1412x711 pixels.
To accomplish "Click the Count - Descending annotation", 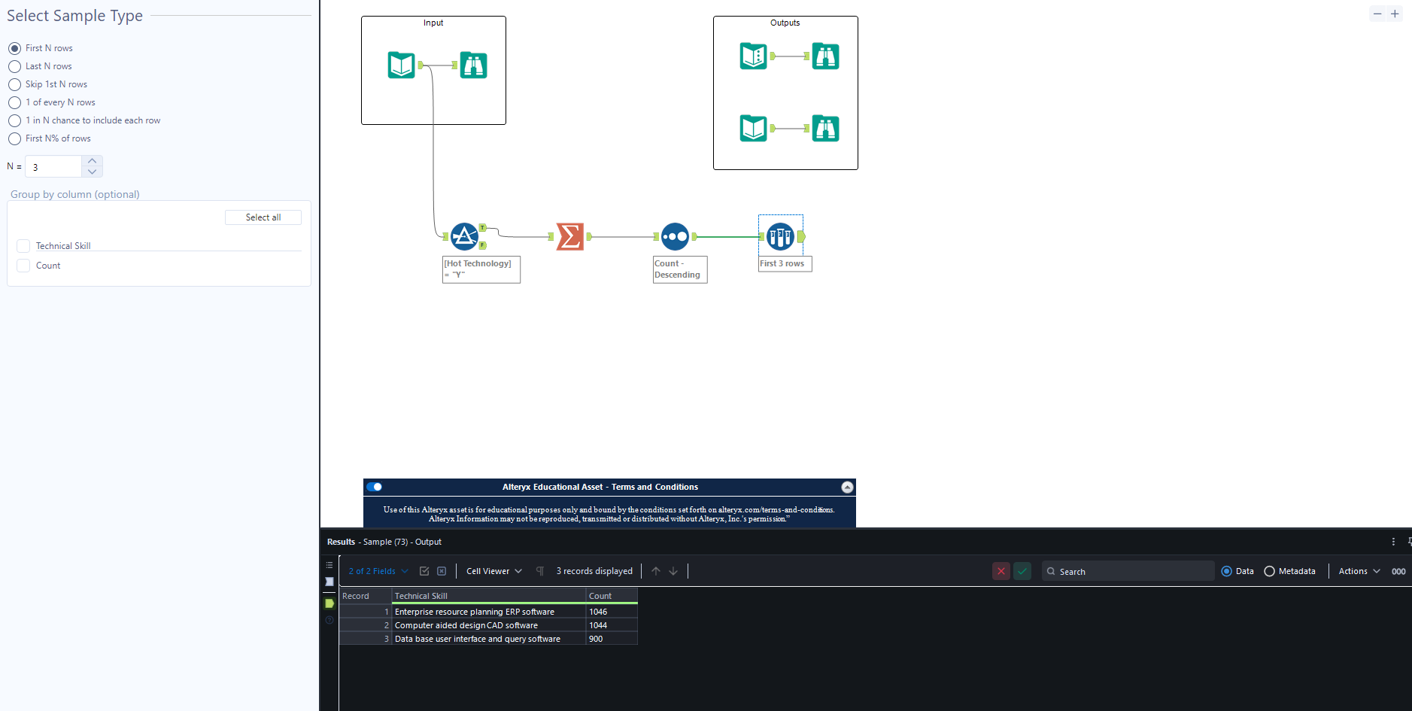I will click(680, 269).
